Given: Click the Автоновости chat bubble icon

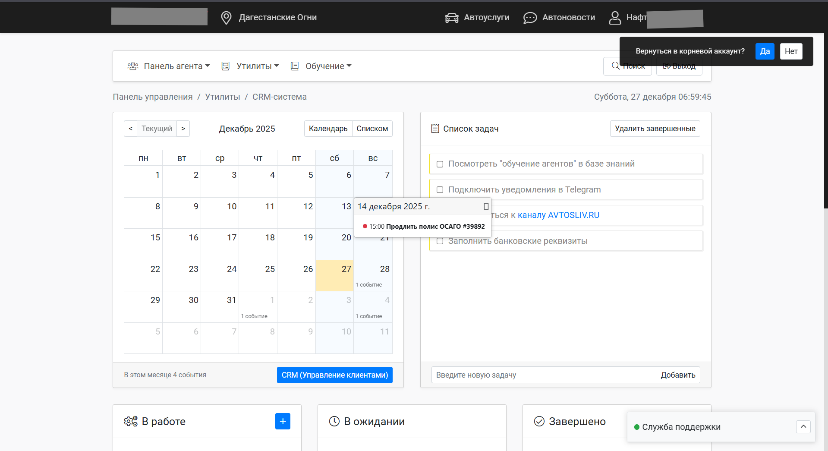Looking at the screenshot, I should click(x=530, y=18).
